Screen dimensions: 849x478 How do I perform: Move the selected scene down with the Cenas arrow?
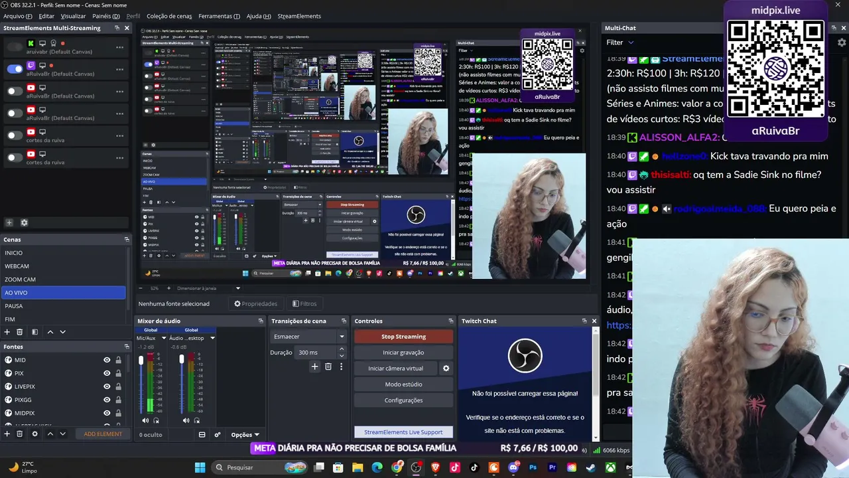pyautogui.click(x=63, y=332)
